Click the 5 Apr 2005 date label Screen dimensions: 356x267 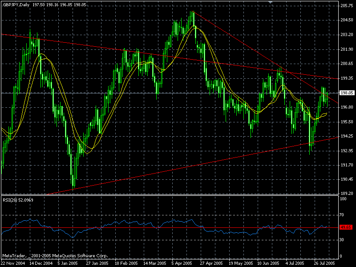[182, 263]
